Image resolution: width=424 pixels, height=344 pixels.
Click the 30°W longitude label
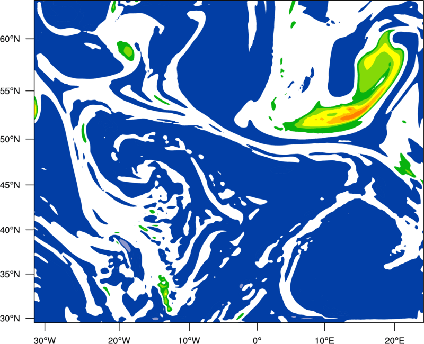pos(45,340)
